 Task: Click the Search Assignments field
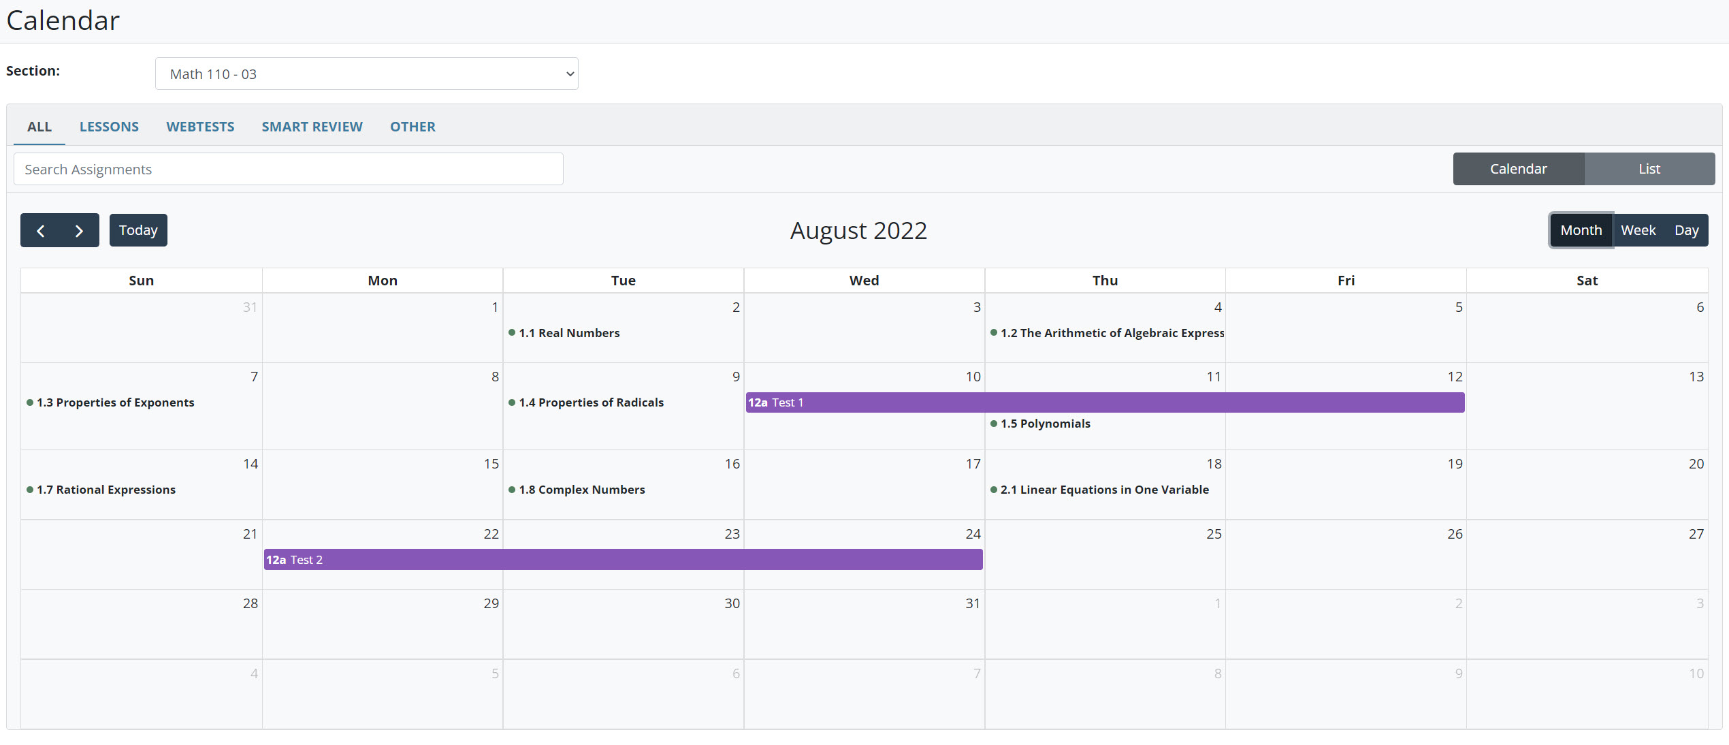click(288, 169)
